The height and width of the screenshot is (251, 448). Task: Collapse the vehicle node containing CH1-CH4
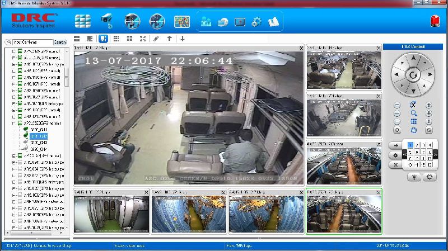(13, 123)
